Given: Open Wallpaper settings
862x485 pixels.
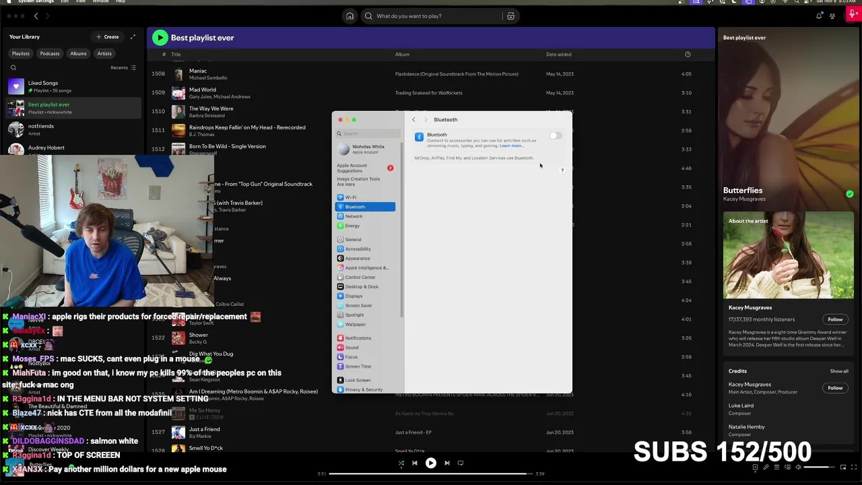Looking at the screenshot, I should click(365, 324).
